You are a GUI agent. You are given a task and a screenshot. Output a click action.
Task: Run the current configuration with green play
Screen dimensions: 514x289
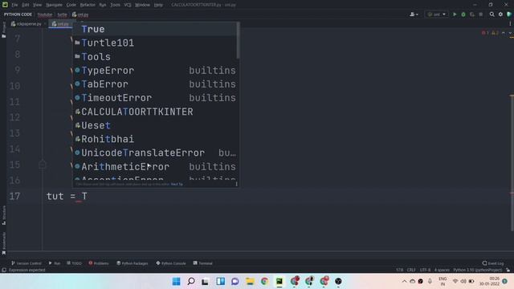pyautogui.click(x=455, y=14)
